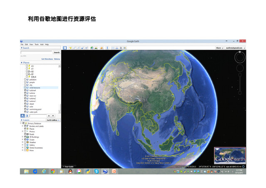Click the places search magnifier icon
The height and width of the screenshot is (188, 266).
pos(22,116)
